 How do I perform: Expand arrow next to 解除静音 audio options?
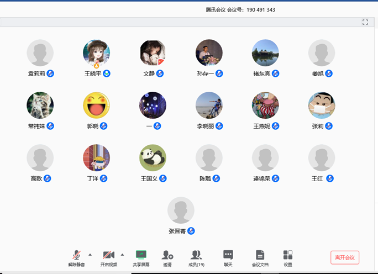(x=90, y=255)
